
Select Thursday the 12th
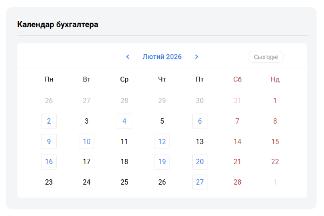click(x=162, y=141)
